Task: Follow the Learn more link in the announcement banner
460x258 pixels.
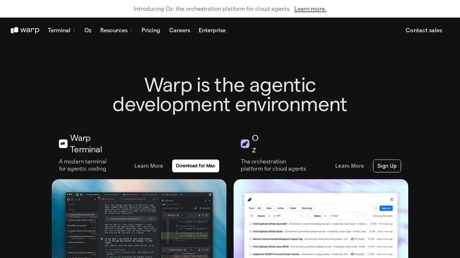Action: pyautogui.click(x=310, y=9)
